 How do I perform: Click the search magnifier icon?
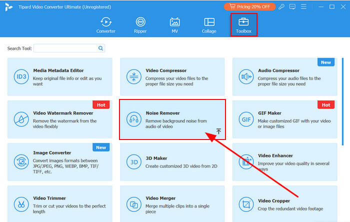[x=100, y=48]
